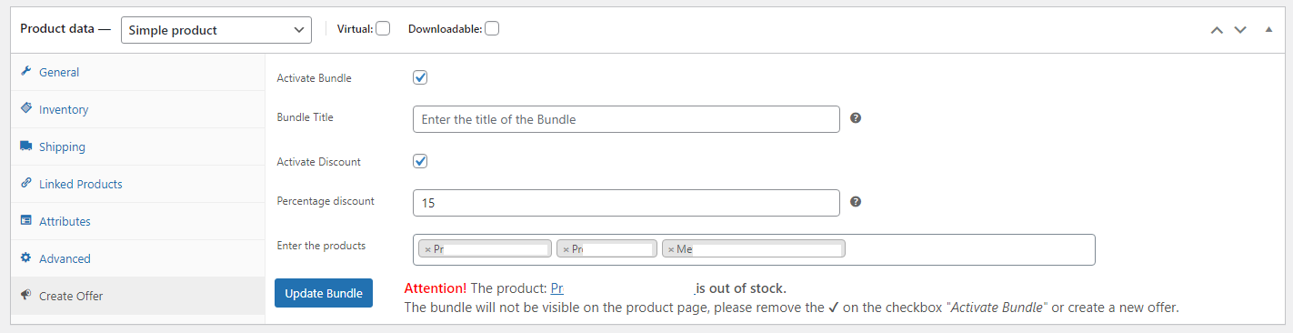Click the Bundle Title input field

click(x=626, y=119)
